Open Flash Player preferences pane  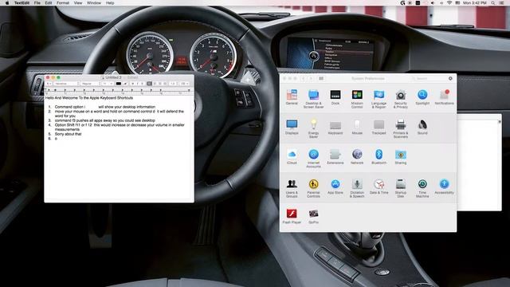tap(292, 216)
